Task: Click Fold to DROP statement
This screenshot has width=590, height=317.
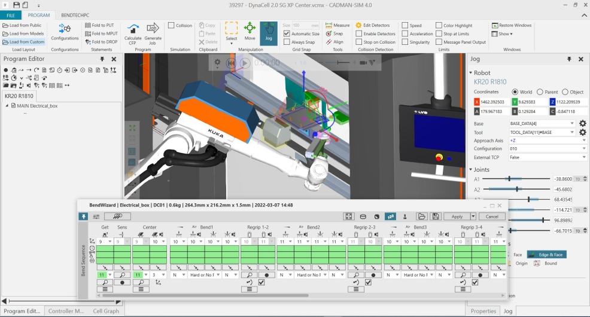Action: 101,42
